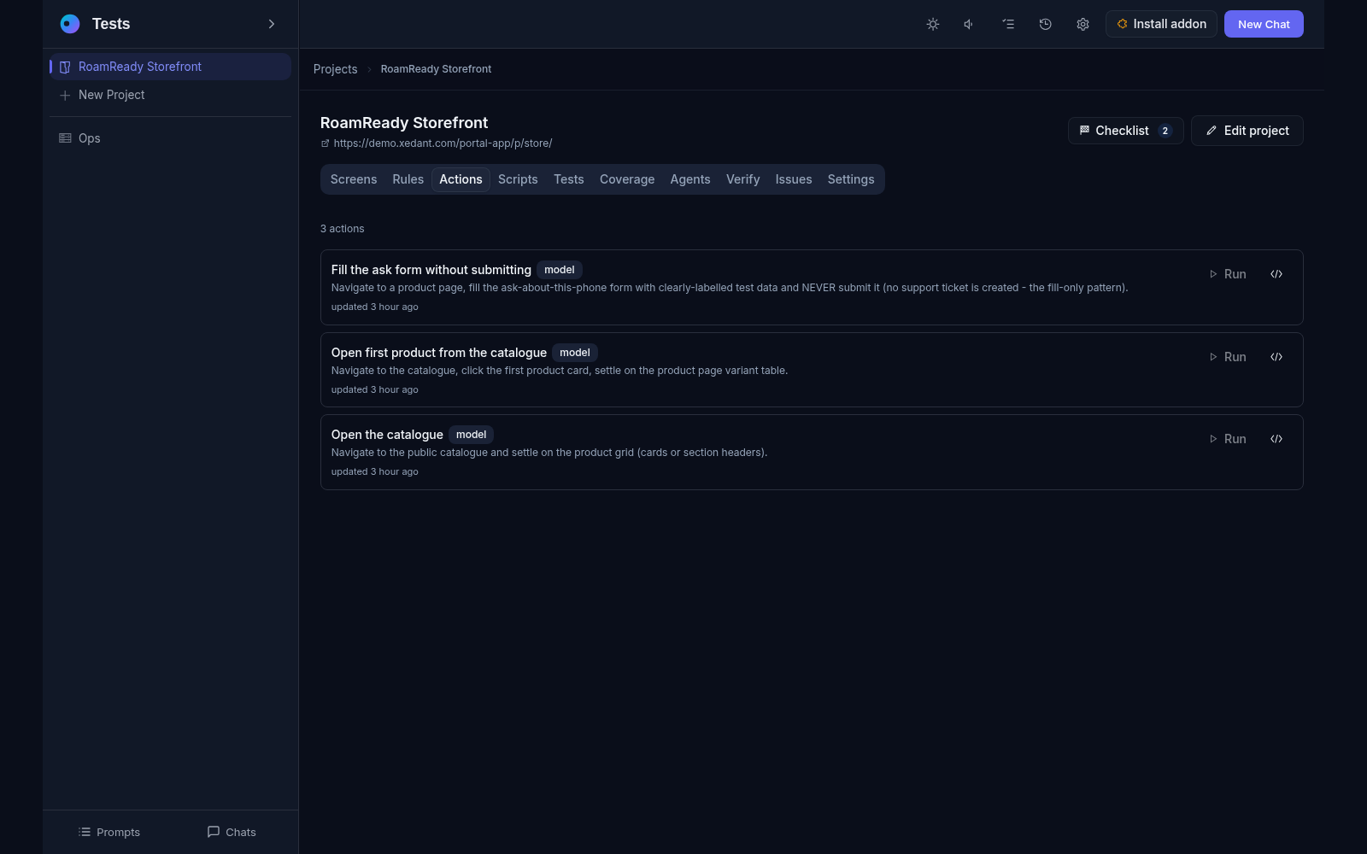
Task: Open the Coverage tab
Action: (627, 179)
